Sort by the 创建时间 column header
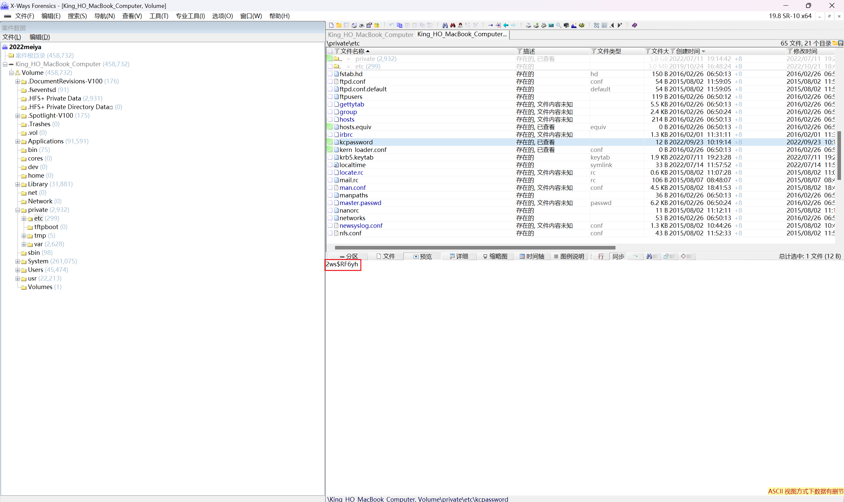The width and height of the screenshot is (844, 502). 688,51
